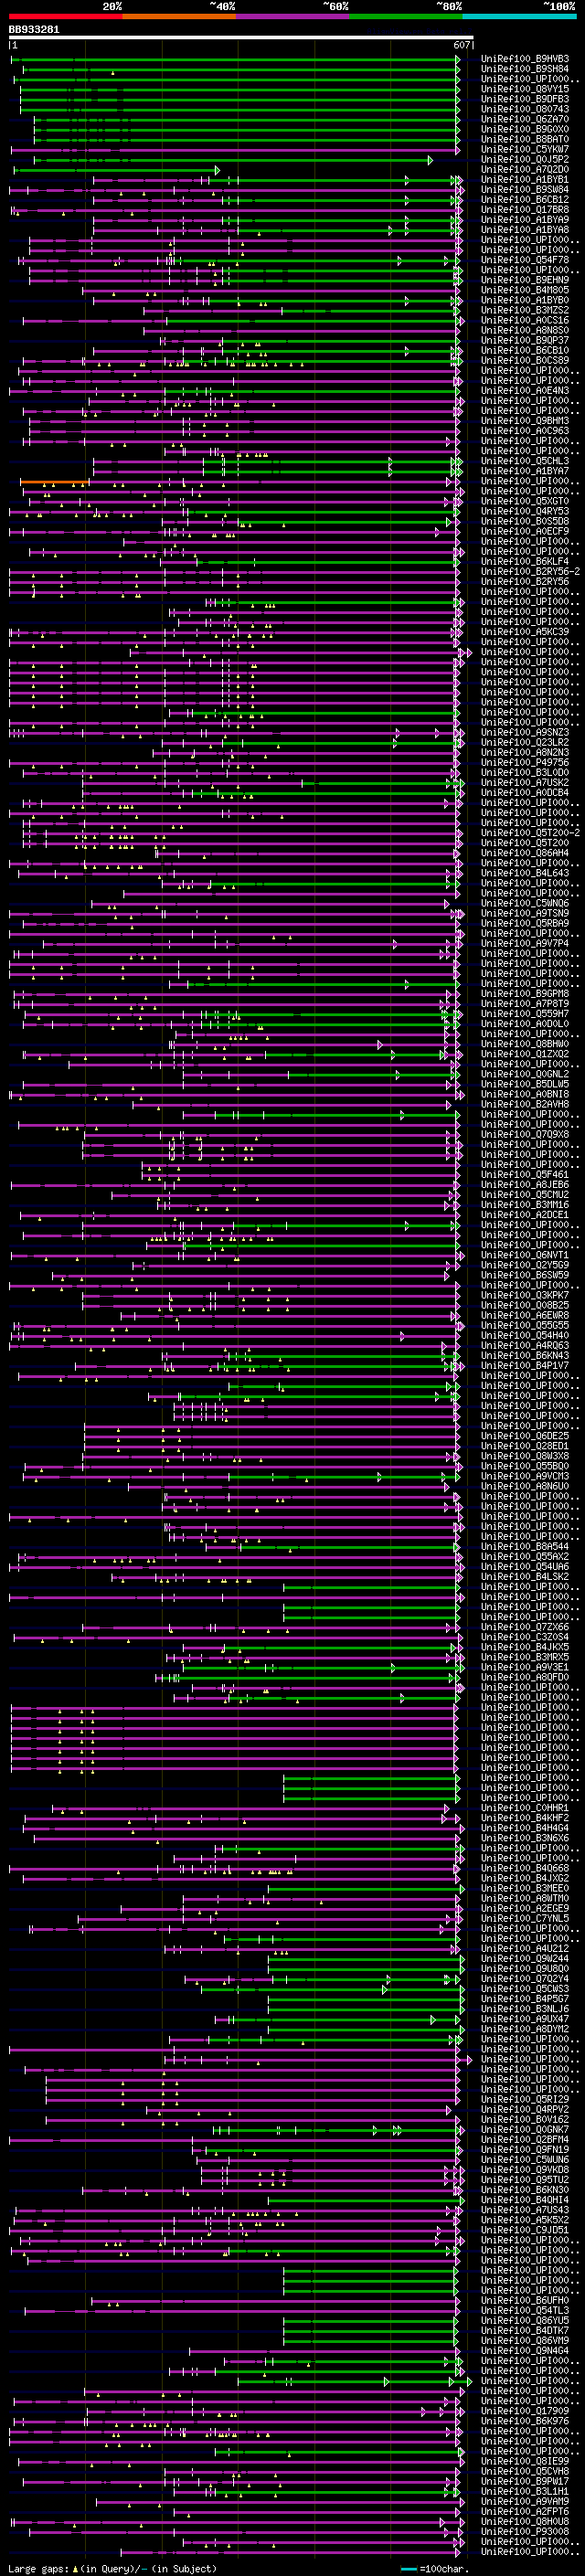Click label UniRef100_B9QP37
The image size is (585, 2576).
pyautogui.click(x=525, y=340)
